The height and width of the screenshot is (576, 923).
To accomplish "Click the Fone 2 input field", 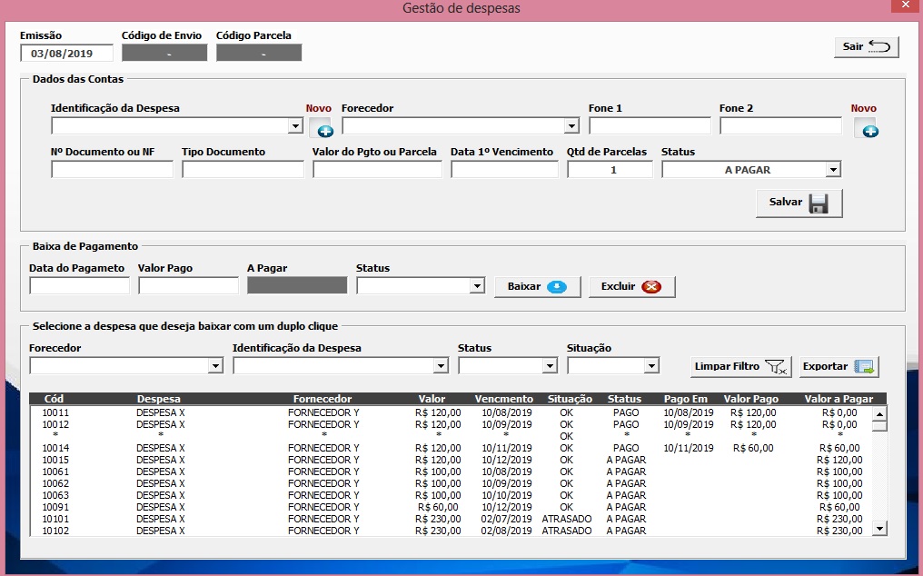I will tap(780, 125).
